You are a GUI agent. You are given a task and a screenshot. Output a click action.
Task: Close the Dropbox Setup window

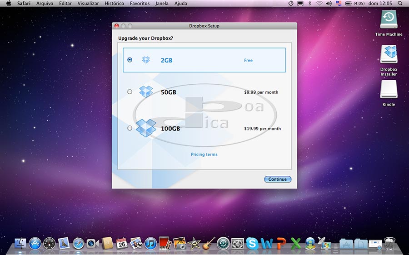click(117, 26)
